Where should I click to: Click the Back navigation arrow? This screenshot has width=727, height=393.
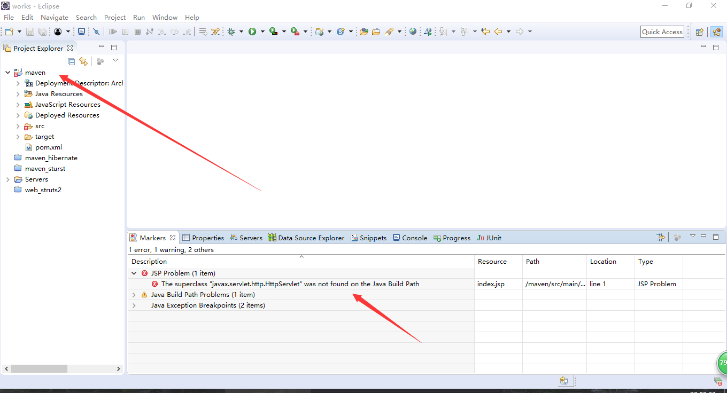[498, 32]
